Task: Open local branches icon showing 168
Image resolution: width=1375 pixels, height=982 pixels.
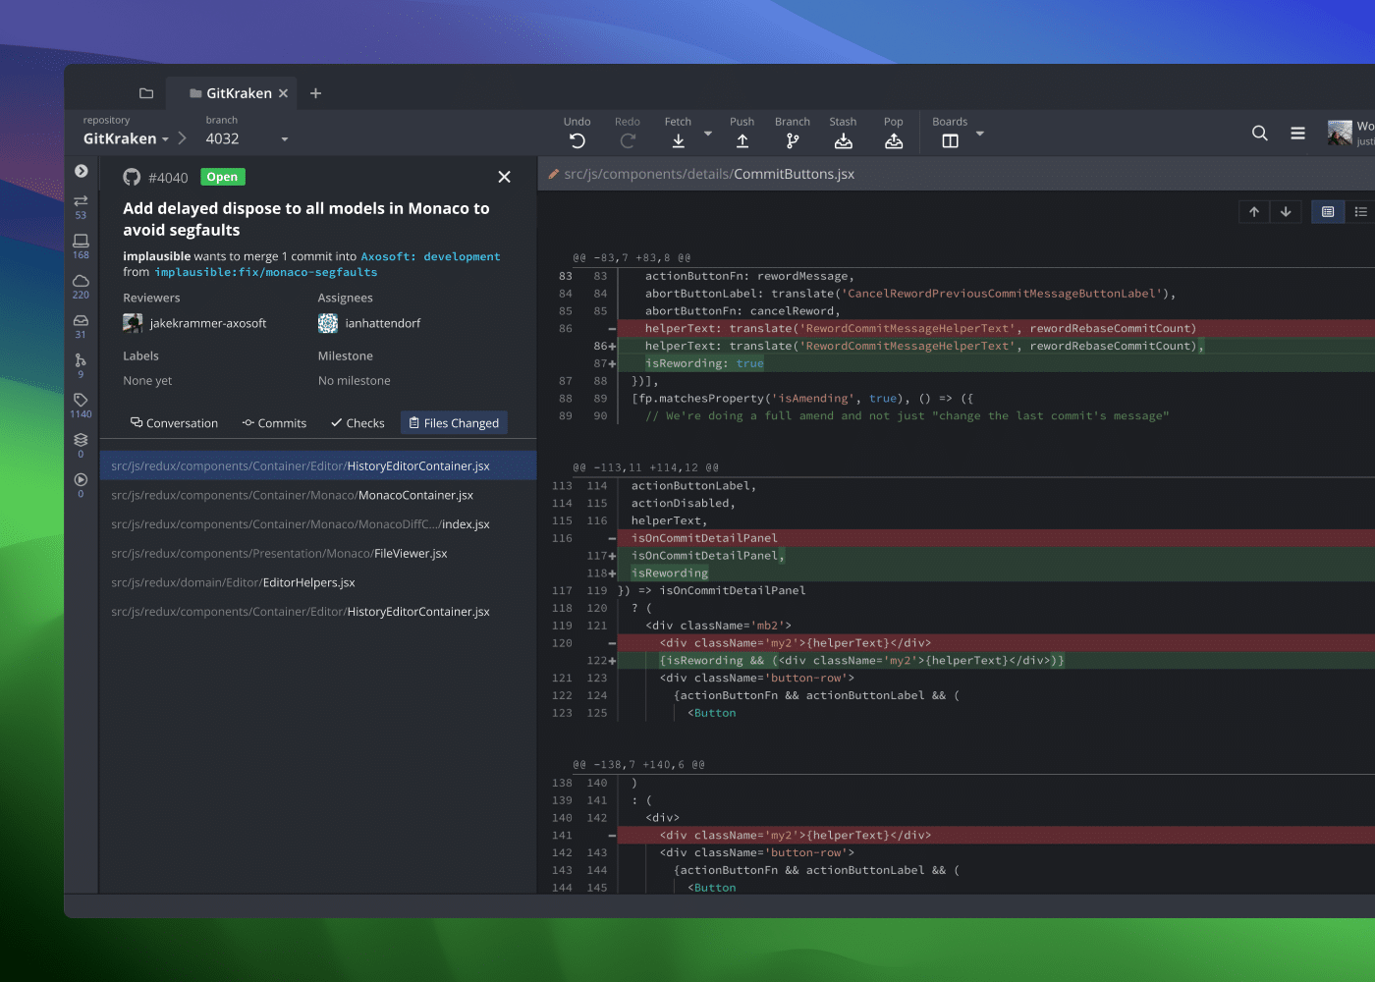Action: pyautogui.click(x=81, y=246)
